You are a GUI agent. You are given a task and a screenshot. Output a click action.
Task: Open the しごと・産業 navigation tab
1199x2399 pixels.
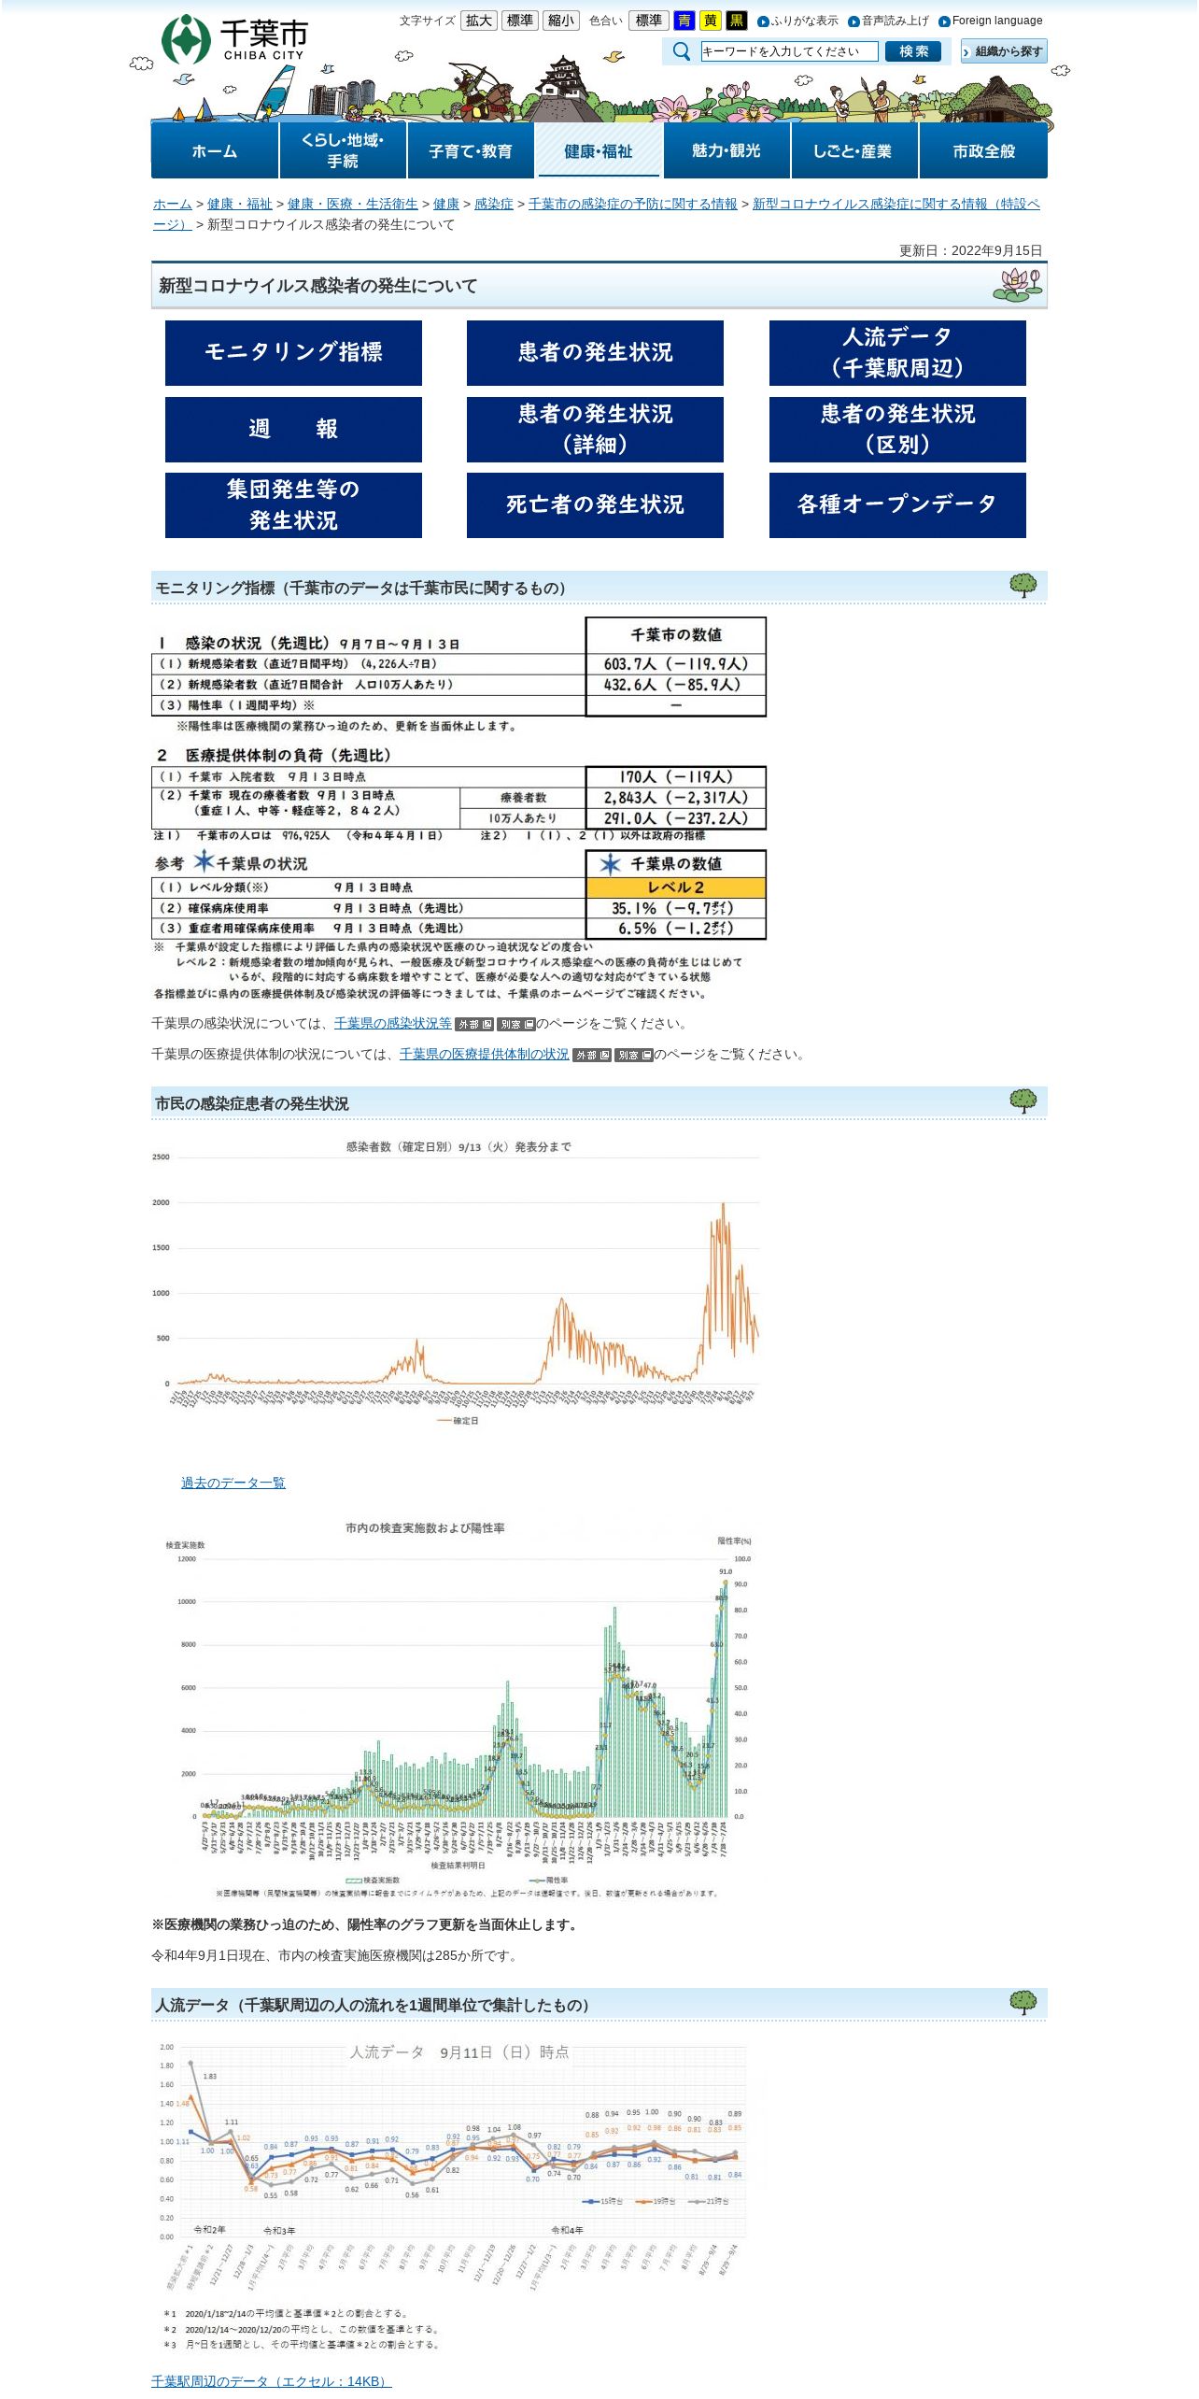tap(854, 150)
